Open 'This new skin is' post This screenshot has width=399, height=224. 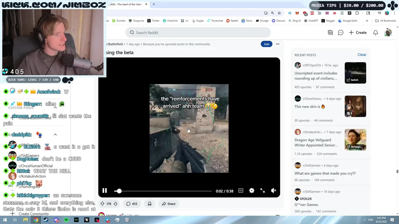tap(310, 106)
